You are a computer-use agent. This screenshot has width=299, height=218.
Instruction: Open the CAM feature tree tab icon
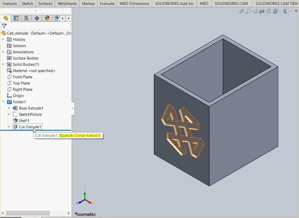click(57, 18)
